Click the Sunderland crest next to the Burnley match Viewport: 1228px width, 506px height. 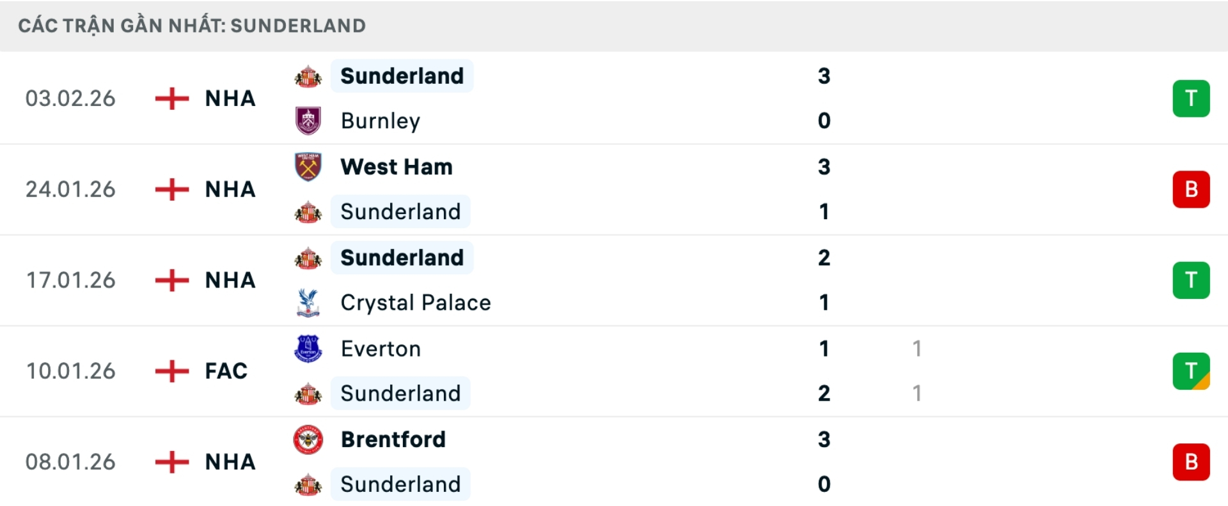309,75
